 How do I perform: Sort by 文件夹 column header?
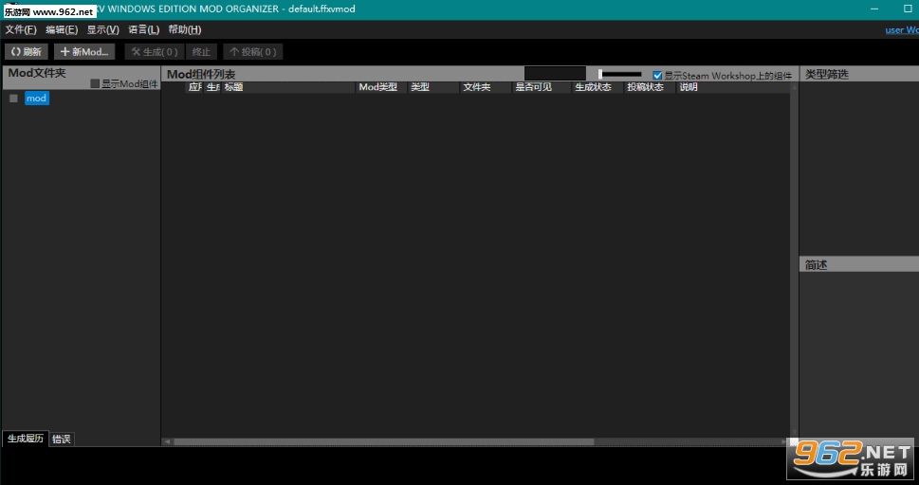click(x=486, y=87)
